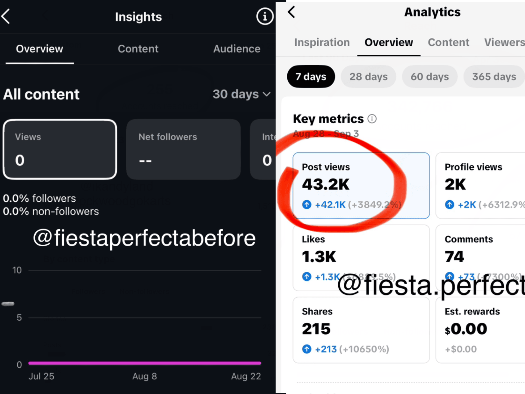Click the Key metrics info icon

[372, 119]
